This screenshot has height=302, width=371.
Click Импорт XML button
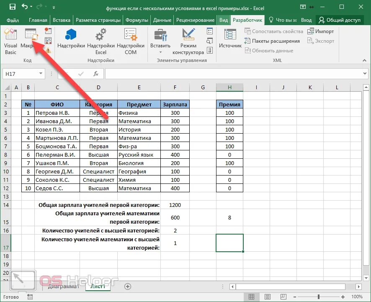[321, 31]
